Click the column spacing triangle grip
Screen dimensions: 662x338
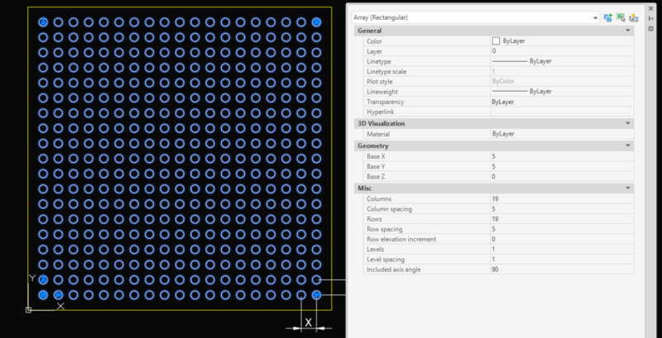coord(59,294)
